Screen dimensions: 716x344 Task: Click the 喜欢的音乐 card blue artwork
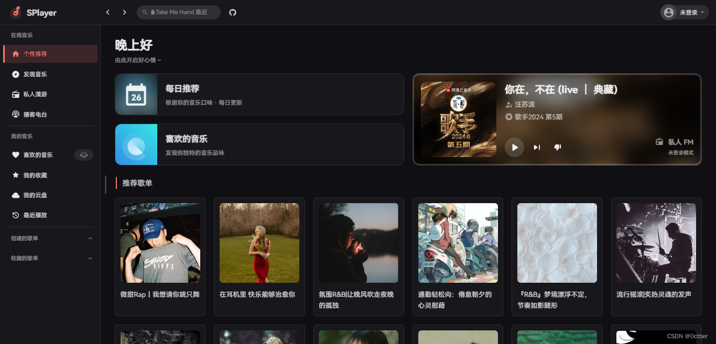[x=136, y=145]
